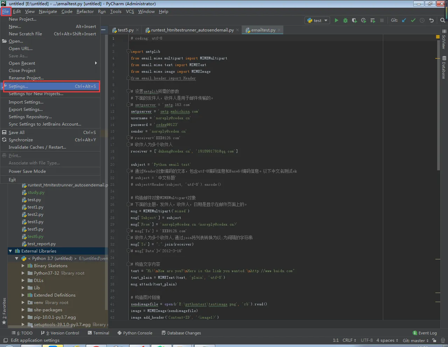Select test_report.py in project tree
The height and width of the screenshot is (347, 448).
[x=41, y=244]
